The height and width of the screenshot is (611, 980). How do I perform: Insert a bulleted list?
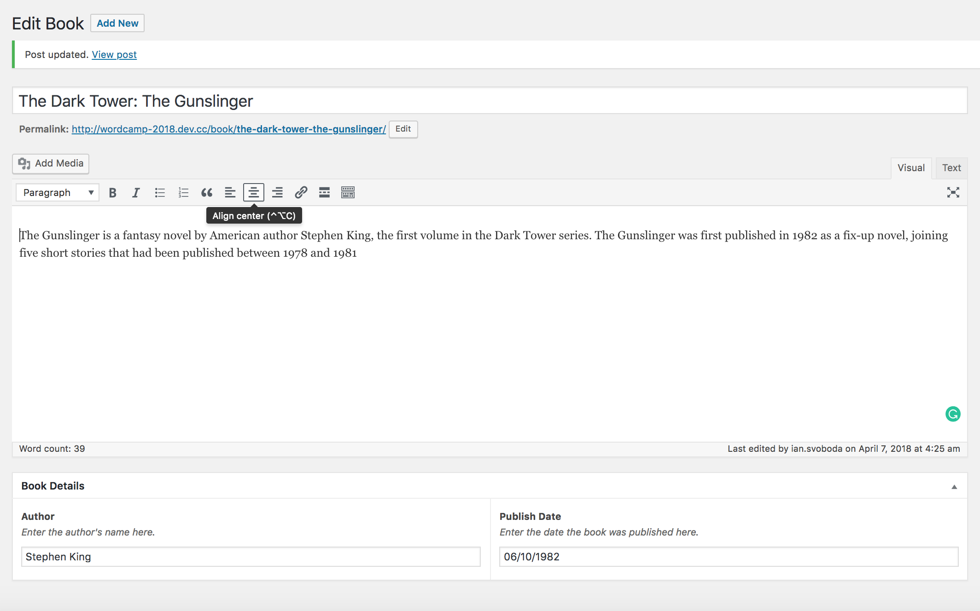tap(160, 193)
